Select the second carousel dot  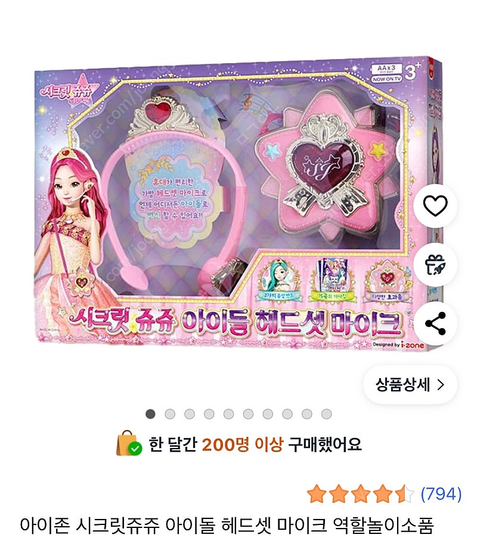point(170,414)
